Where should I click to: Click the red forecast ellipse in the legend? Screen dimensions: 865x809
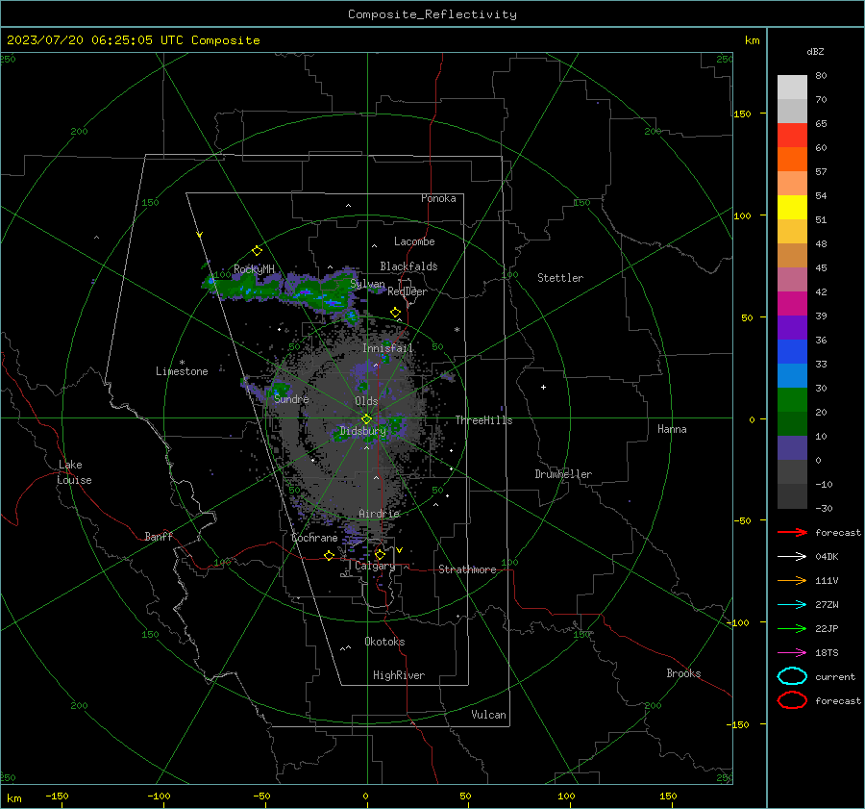792,700
